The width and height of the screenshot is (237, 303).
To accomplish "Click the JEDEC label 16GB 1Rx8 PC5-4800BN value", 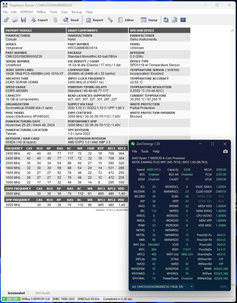I will click(35, 73).
